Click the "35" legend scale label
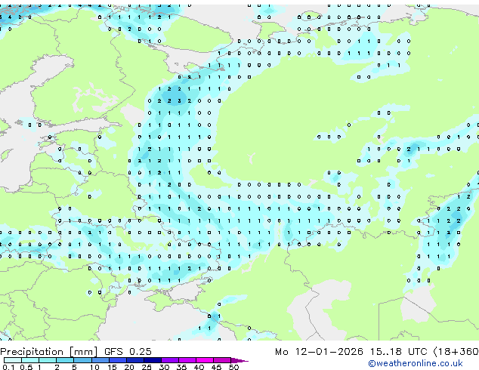The image size is (479, 370). (x=181, y=367)
